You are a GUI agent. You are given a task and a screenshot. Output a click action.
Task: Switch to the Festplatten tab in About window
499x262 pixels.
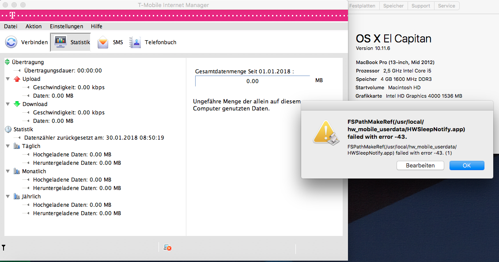click(x=362, y=6)
